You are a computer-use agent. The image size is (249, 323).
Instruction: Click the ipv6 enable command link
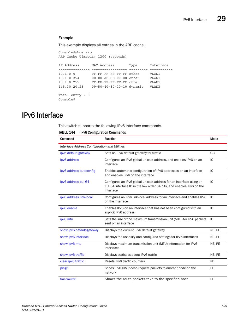click(x=69, y=208)
